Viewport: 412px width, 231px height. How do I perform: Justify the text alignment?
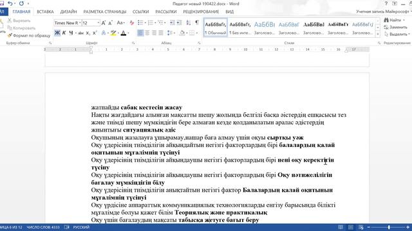pos(161,33)
